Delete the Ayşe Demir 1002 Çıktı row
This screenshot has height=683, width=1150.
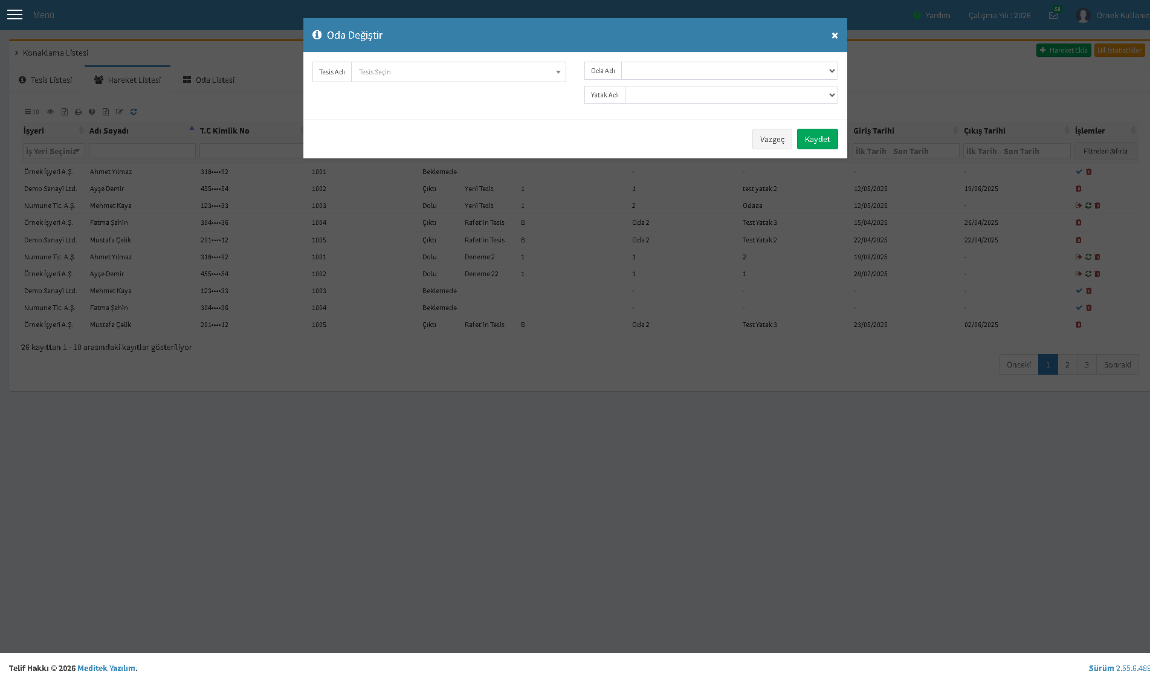tap(1079, 189)
